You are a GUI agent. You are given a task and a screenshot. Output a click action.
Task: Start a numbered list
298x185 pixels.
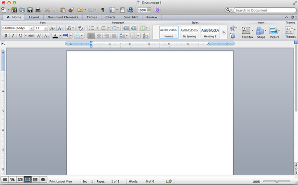103,28
